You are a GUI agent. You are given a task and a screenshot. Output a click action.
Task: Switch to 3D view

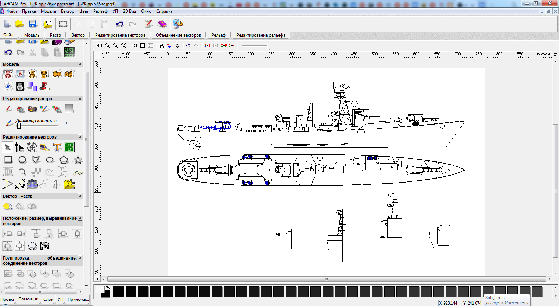pos(99,46)
